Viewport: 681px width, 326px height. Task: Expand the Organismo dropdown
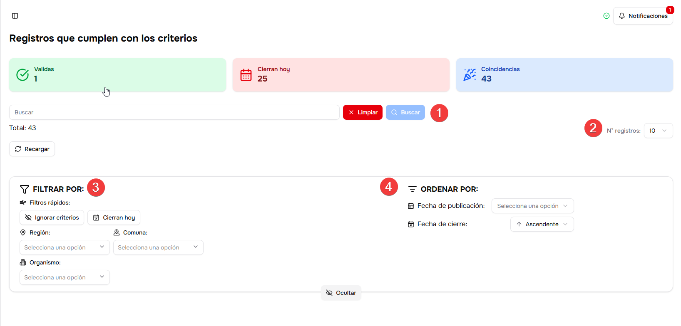[x=65, y=277]
